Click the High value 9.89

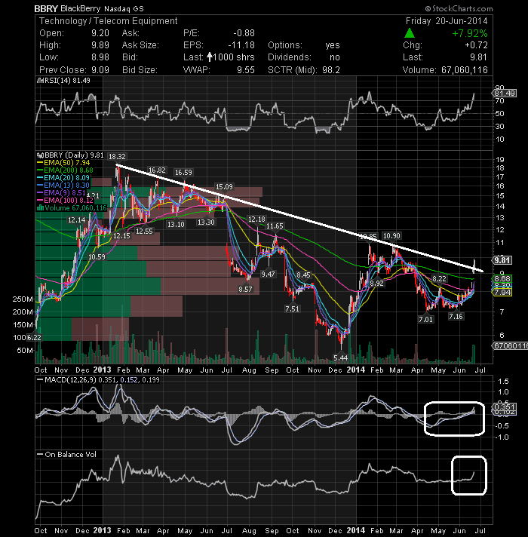click(100, 45)
